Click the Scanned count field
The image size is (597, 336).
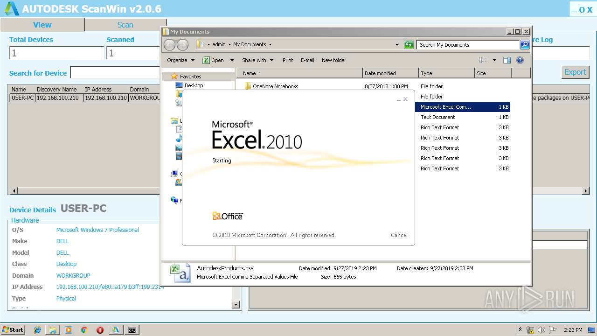pos(133,53)
